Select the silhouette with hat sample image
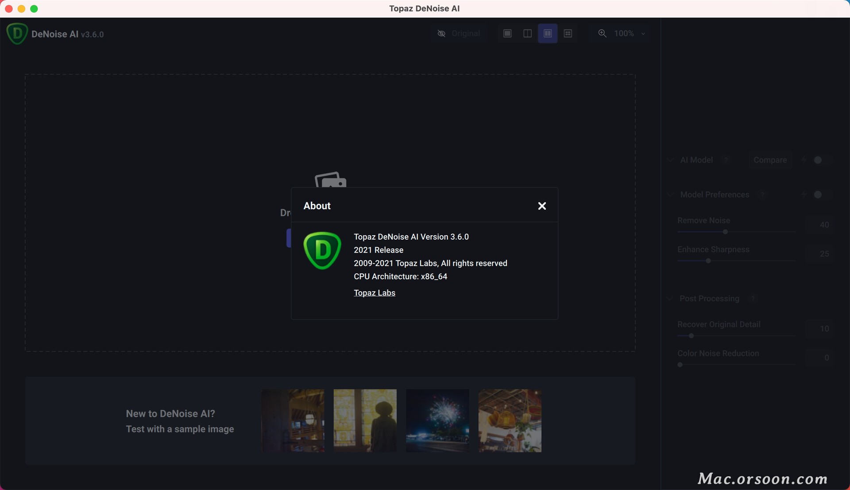This screenshot has height=490, width=850. pos(365,420)
